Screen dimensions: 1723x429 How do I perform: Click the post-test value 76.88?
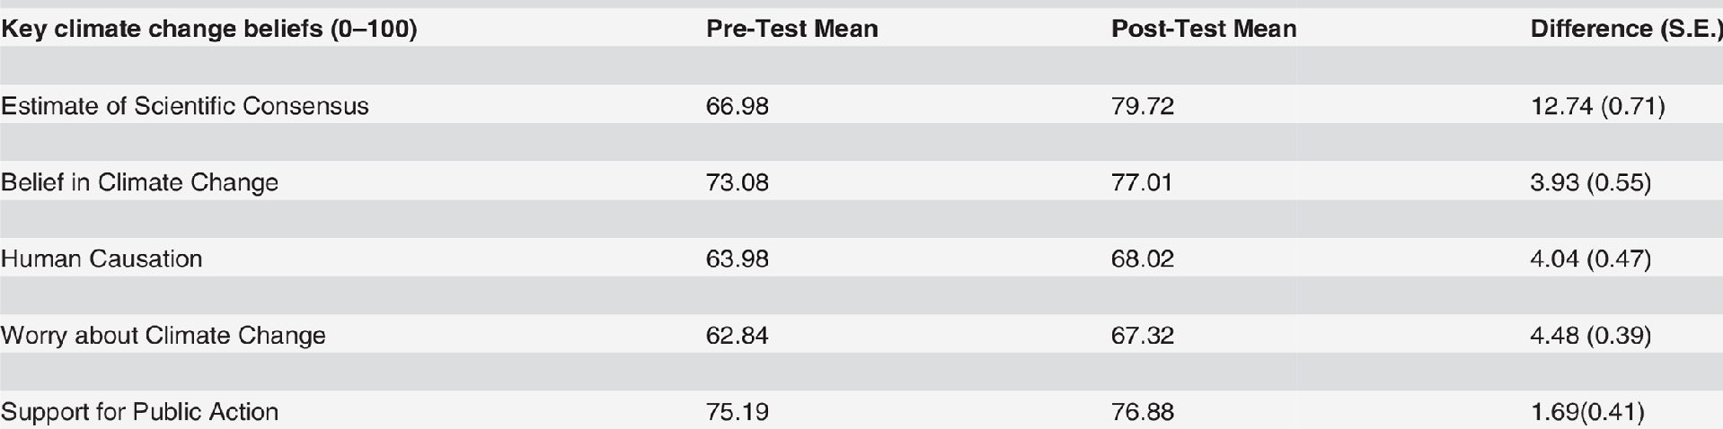(1143, 412)
